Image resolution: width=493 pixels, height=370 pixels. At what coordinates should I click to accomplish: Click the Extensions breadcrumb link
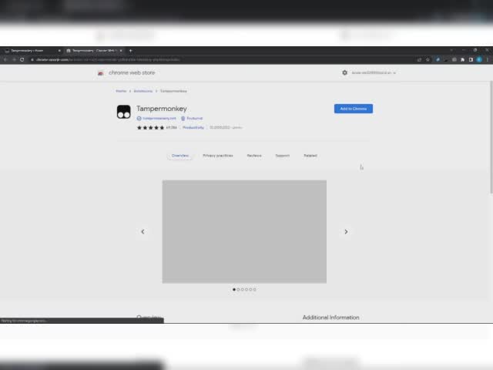[143, 91]
